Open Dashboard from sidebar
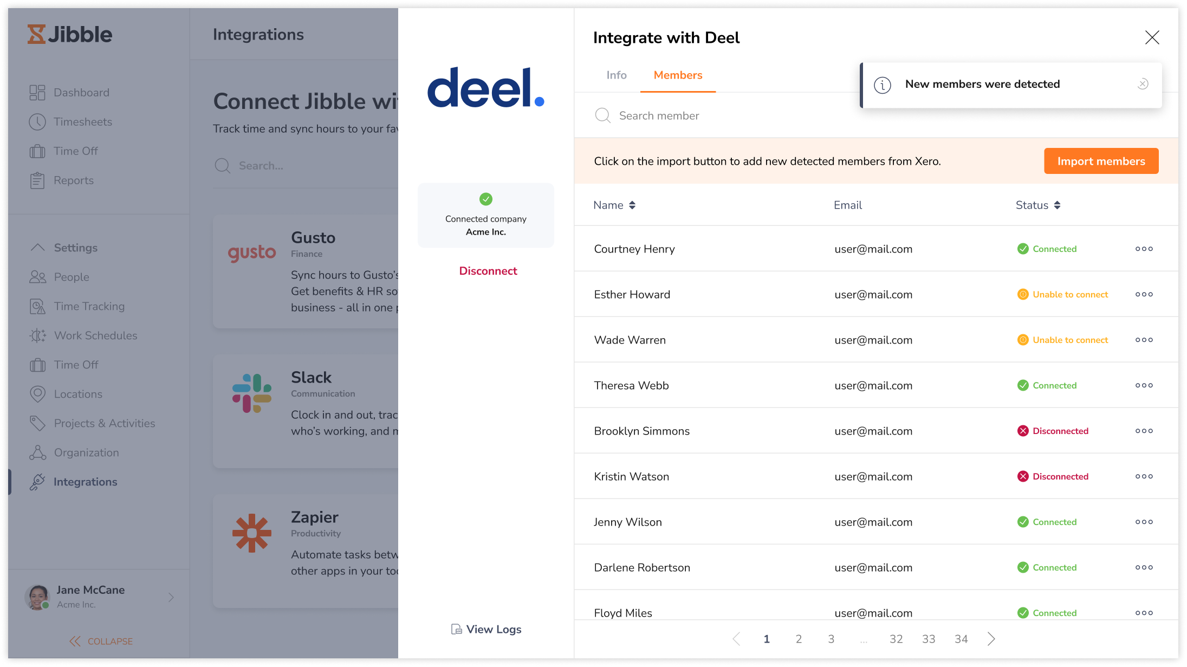Screen dimensions: 1187x667 click(69, 93)
